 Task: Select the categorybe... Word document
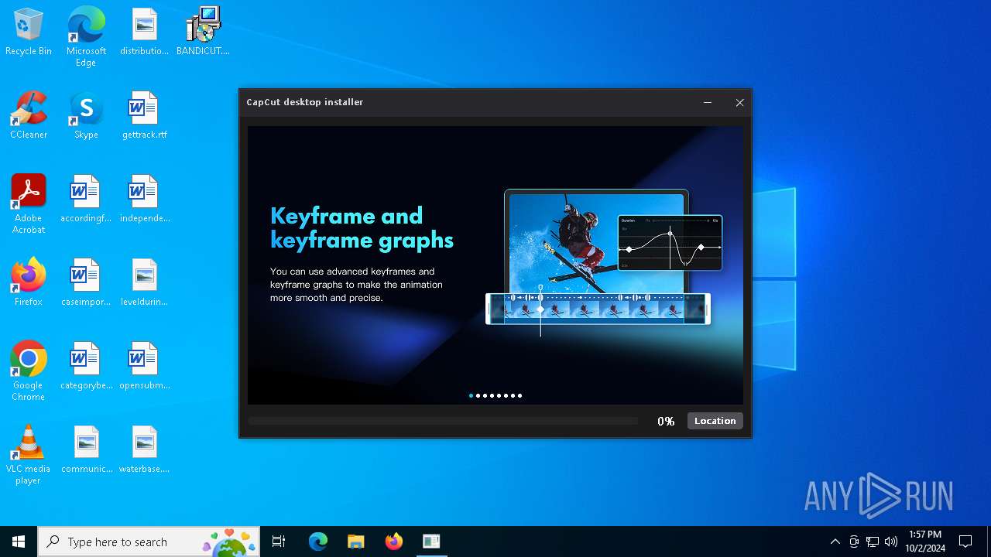pyautogui.click(x=86, y=367)
